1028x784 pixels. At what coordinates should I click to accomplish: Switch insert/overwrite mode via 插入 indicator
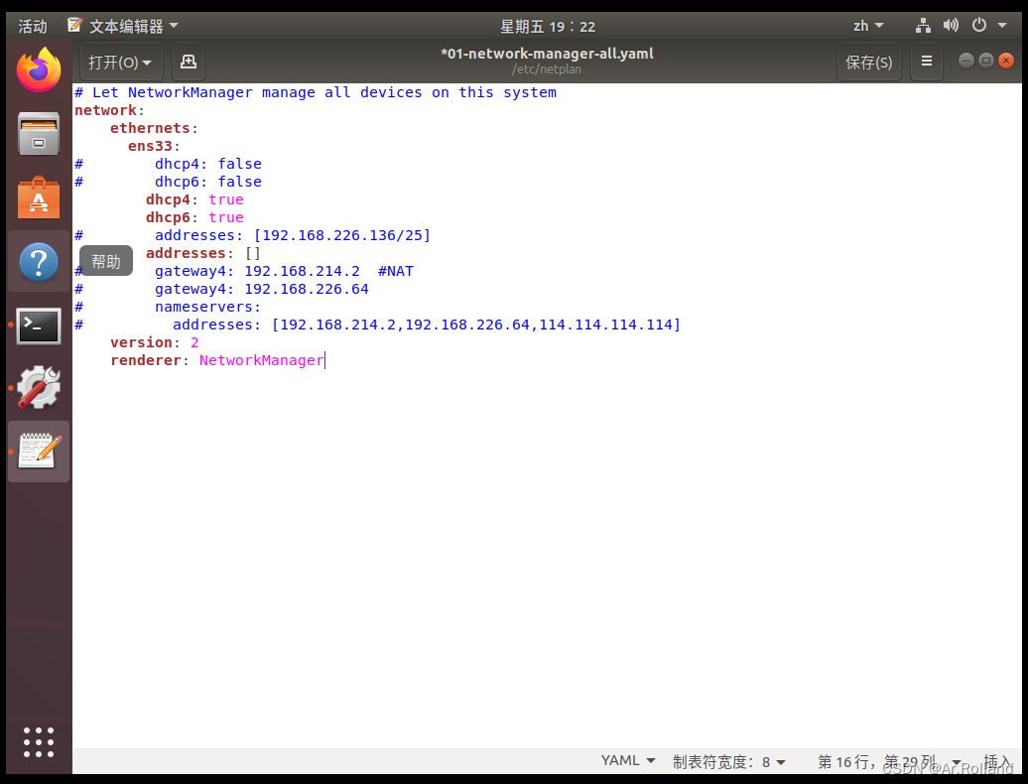[x=997, y=761]
